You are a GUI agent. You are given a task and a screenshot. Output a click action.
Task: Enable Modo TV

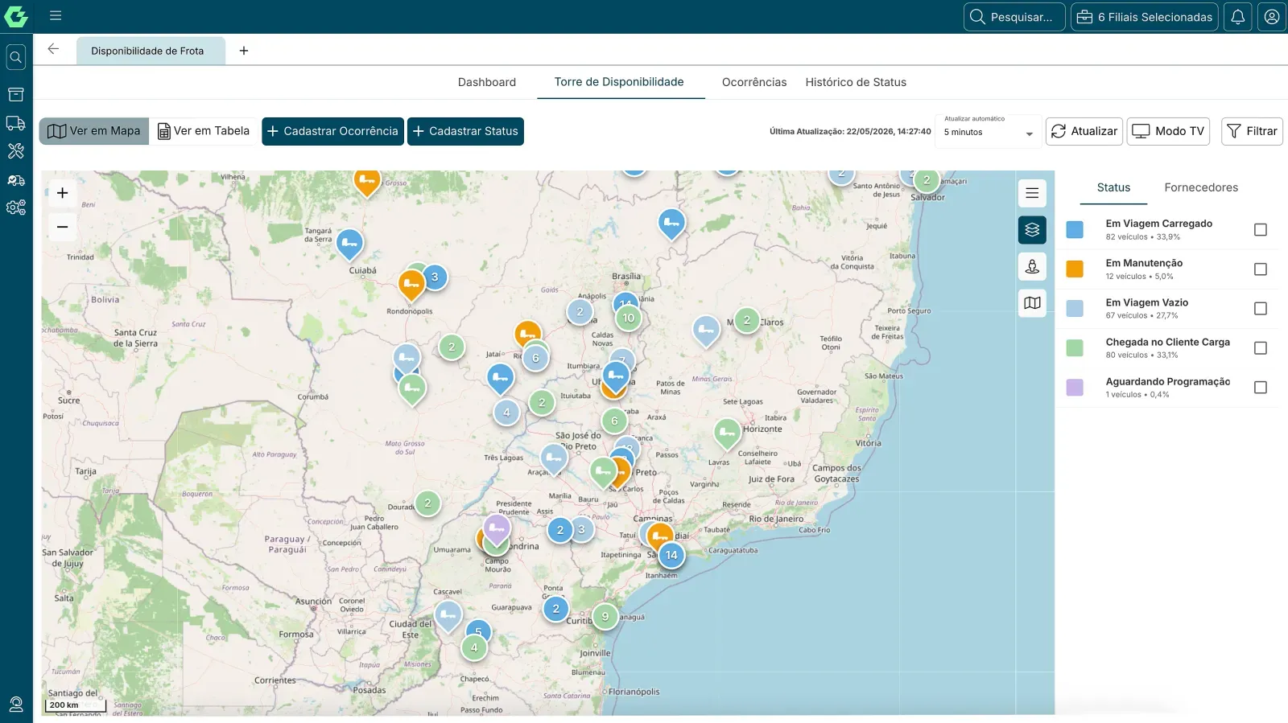[x=1168, y=131]
